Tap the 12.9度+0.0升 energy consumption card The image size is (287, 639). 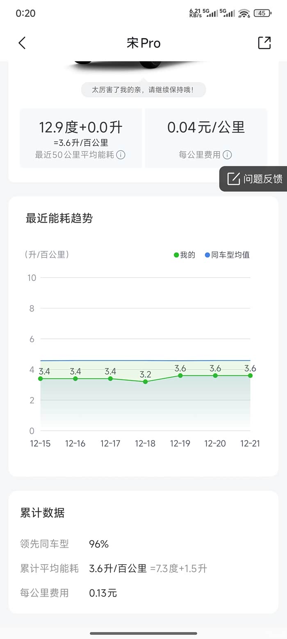coord(81,138)
